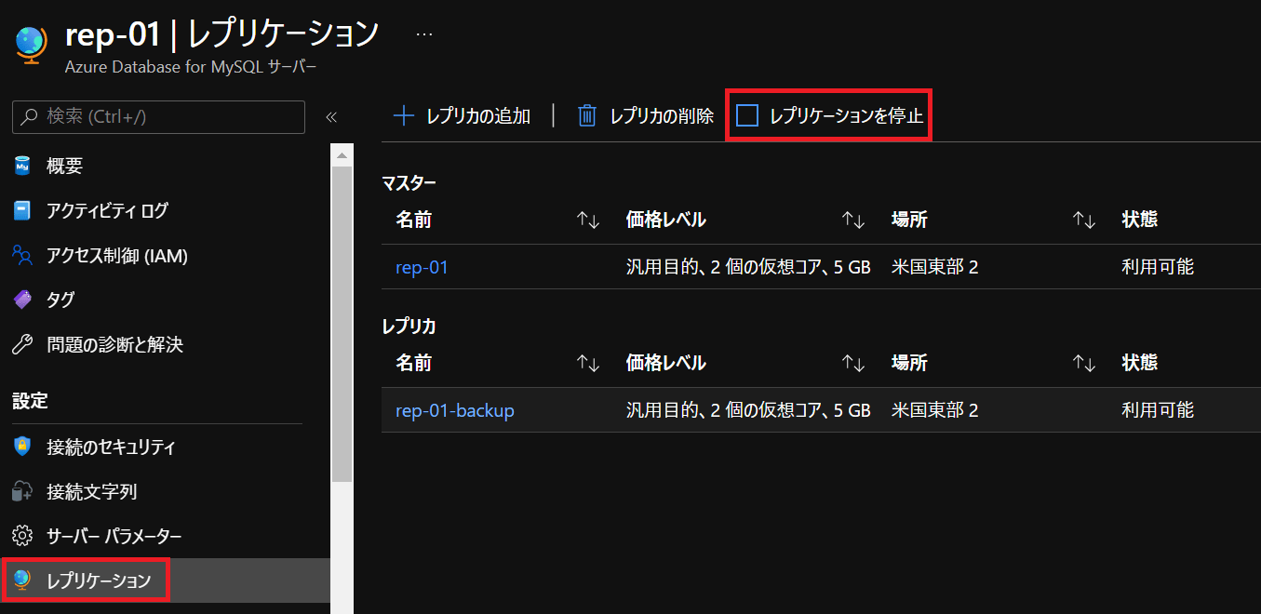Click the アクティビティ ログ icon
The width and height of the screenshot is (1261, 614).
[x=22, y=211]
